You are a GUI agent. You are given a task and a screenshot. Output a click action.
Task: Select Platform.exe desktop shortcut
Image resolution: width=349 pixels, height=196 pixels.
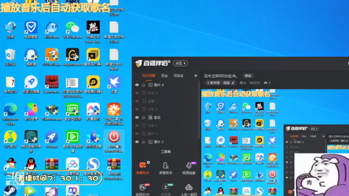pos(51,112)
